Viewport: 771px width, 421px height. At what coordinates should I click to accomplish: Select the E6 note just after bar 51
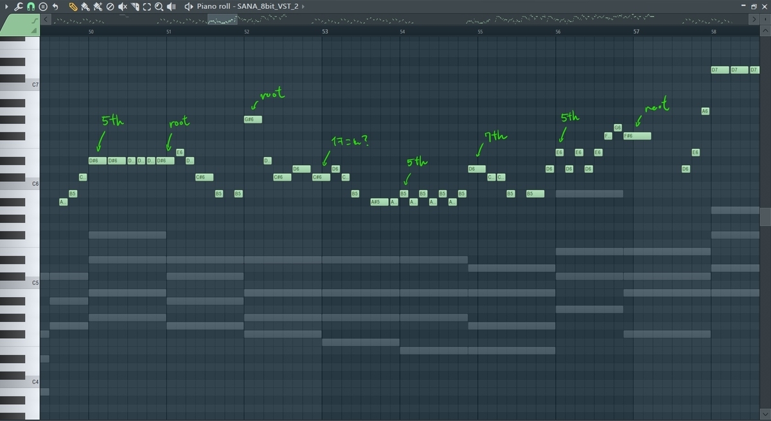coord(180,152)
